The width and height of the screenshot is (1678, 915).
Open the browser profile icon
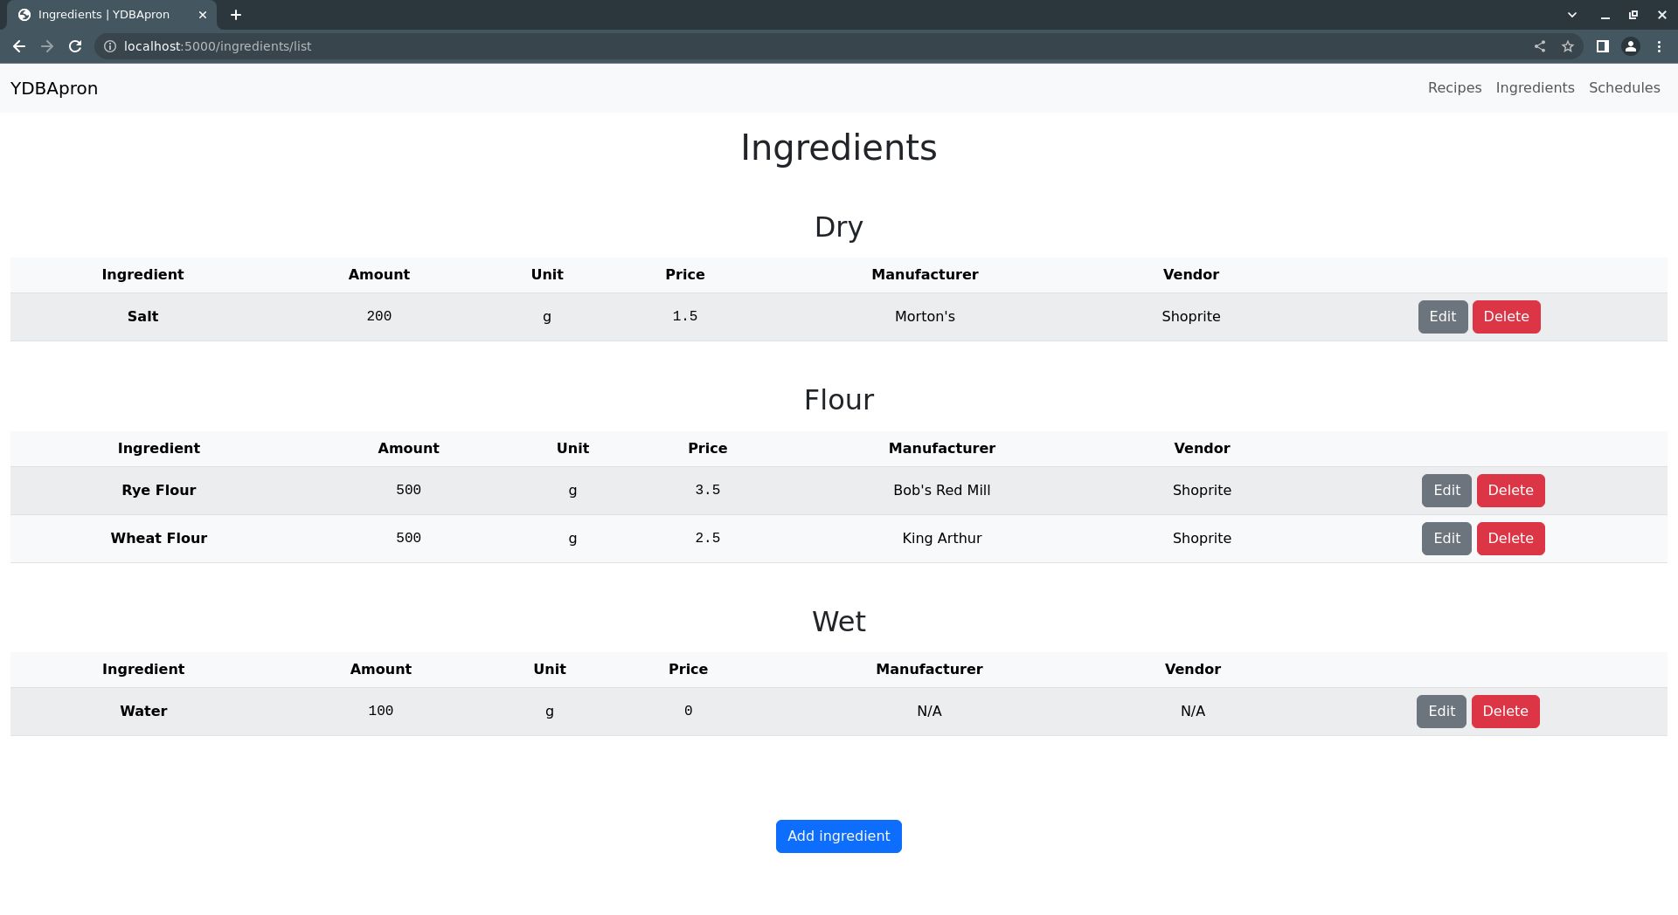click(x=1631, y=46)
